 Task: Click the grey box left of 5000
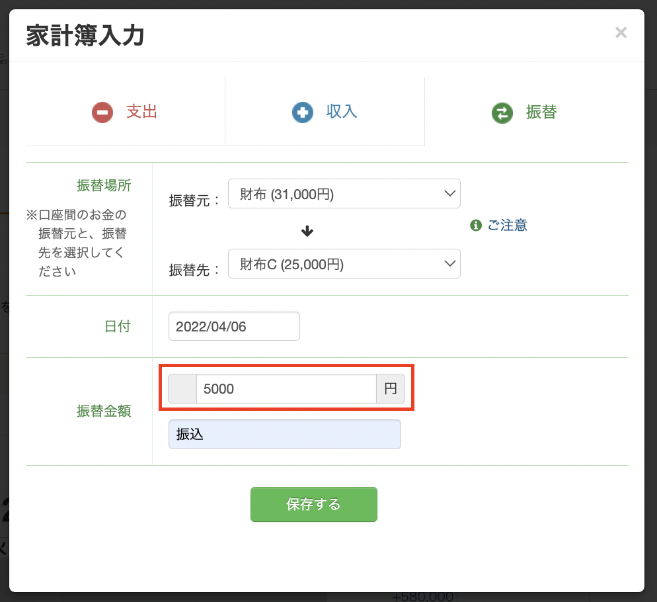tap(182, 389)
